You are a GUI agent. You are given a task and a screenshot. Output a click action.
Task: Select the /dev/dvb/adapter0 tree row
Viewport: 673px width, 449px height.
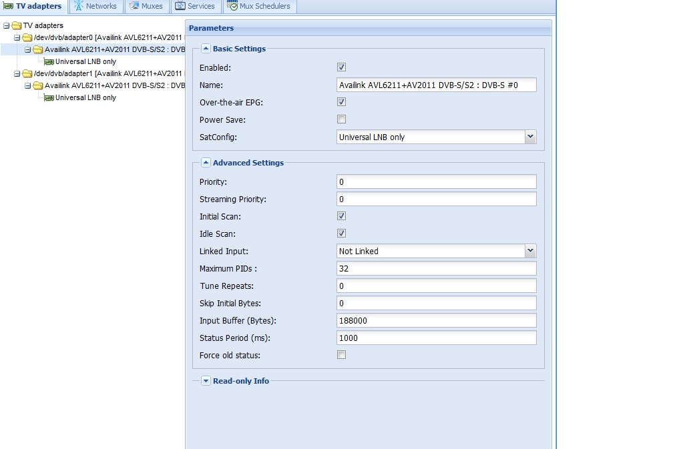point(92,37)
